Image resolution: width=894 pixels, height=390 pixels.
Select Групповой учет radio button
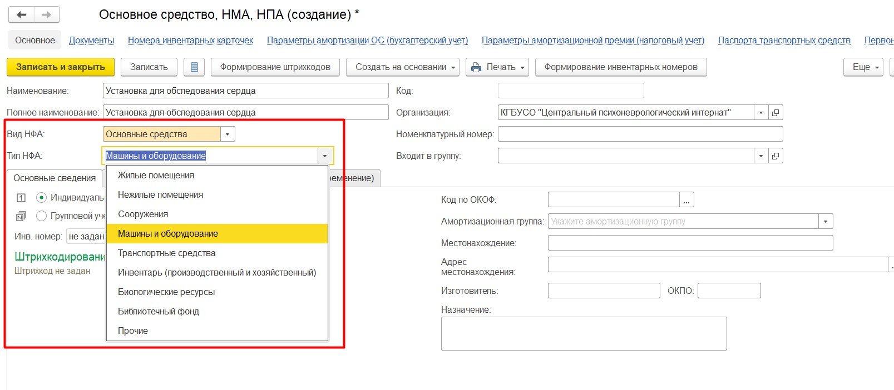point(41,216)
